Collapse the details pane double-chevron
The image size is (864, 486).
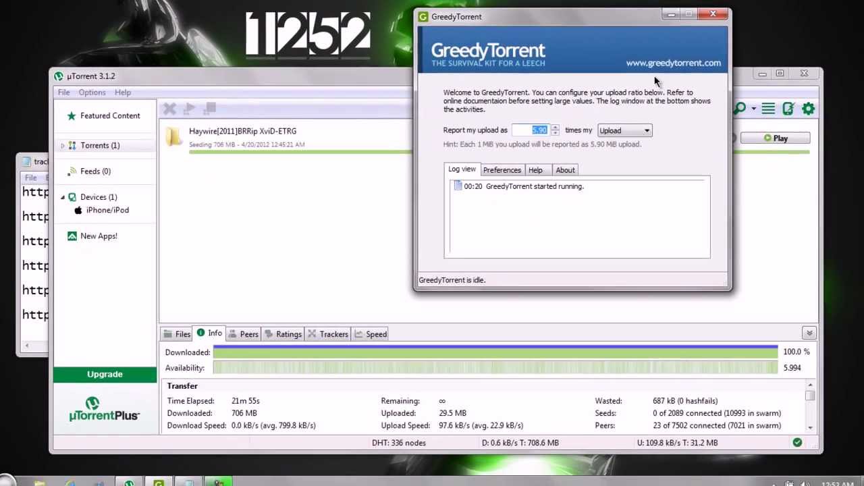(x=809, y=333)
